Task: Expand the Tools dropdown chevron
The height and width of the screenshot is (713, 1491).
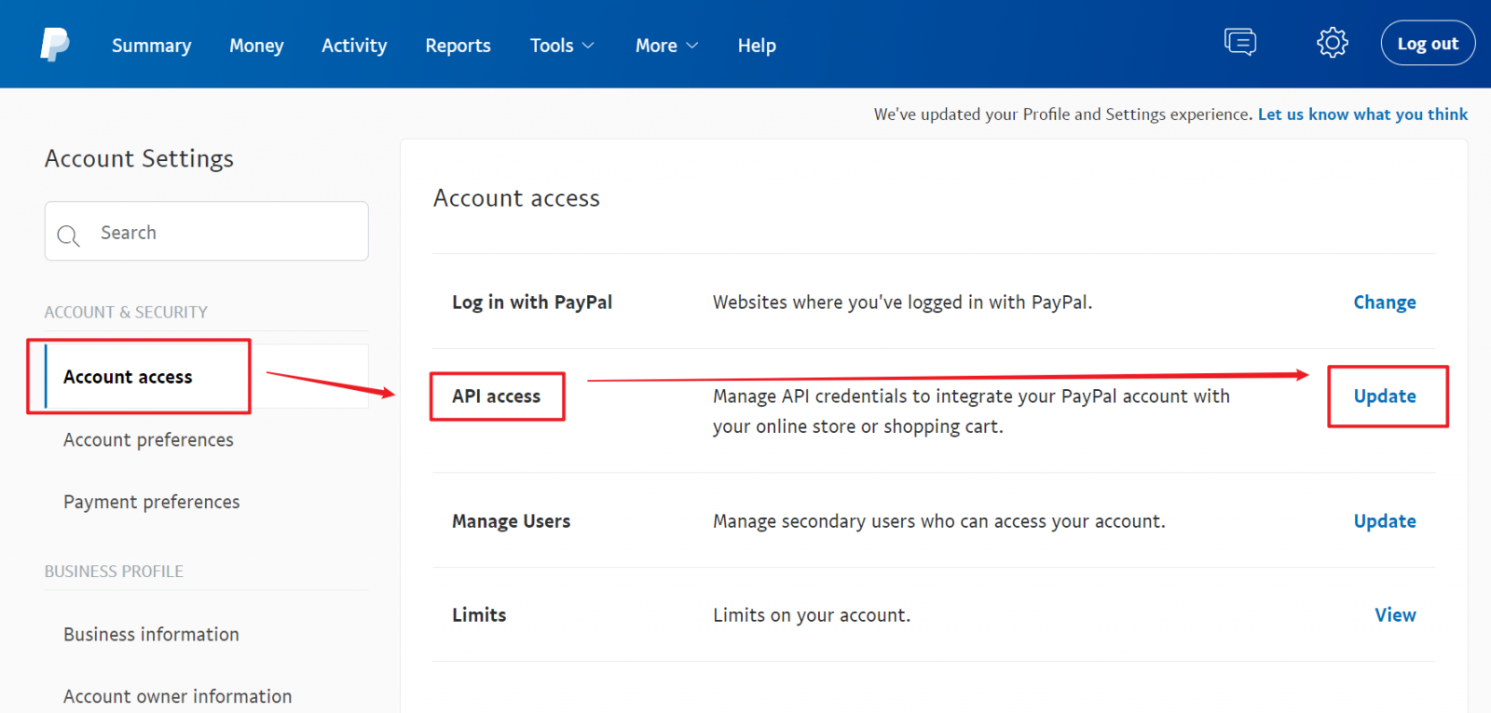Action: 588,46
